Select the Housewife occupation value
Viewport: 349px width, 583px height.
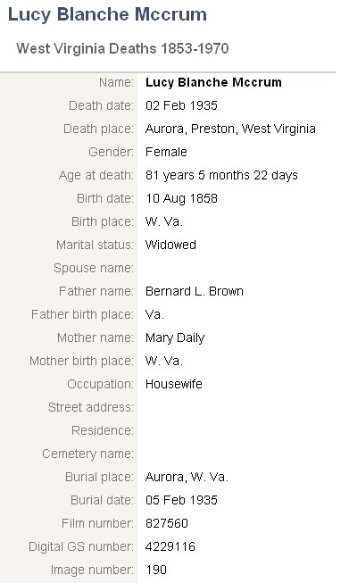click(173, 384)
